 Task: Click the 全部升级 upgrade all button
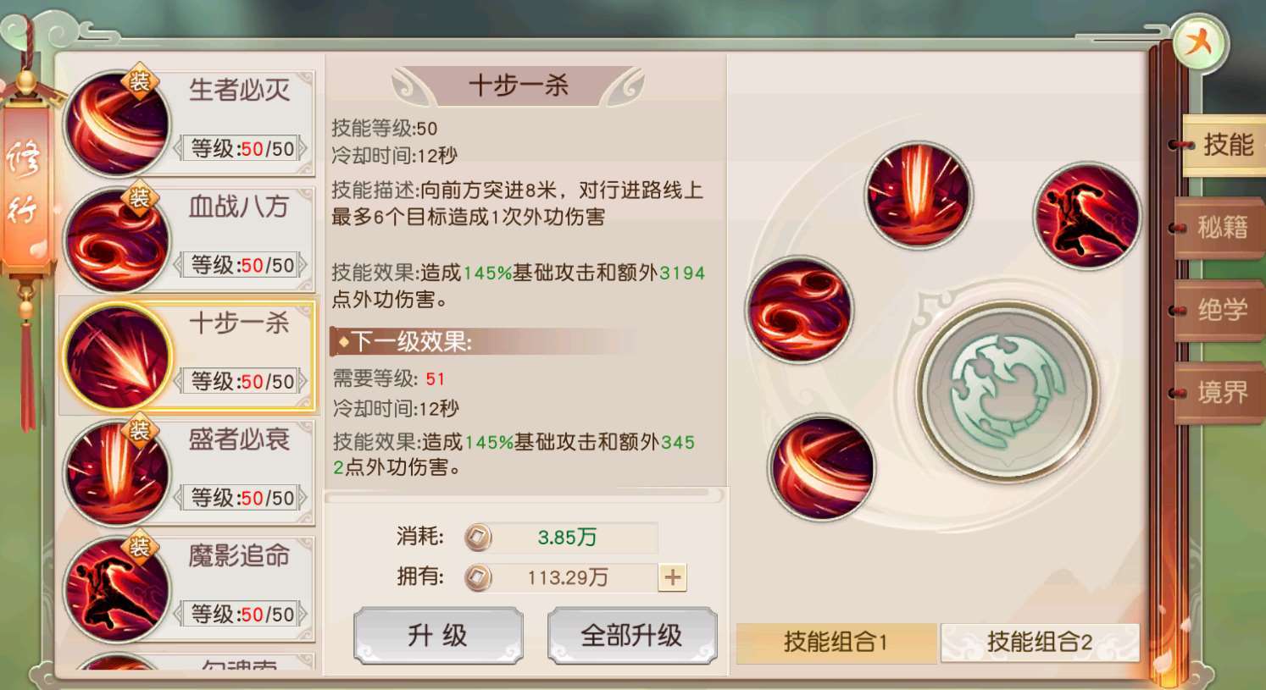point(632,635)
